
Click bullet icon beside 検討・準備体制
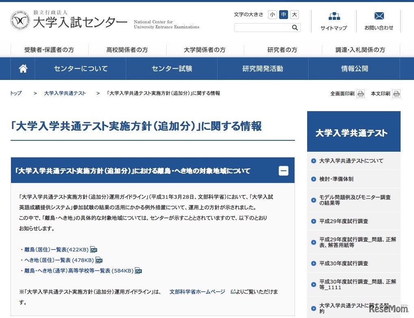[x=313, y=179]
